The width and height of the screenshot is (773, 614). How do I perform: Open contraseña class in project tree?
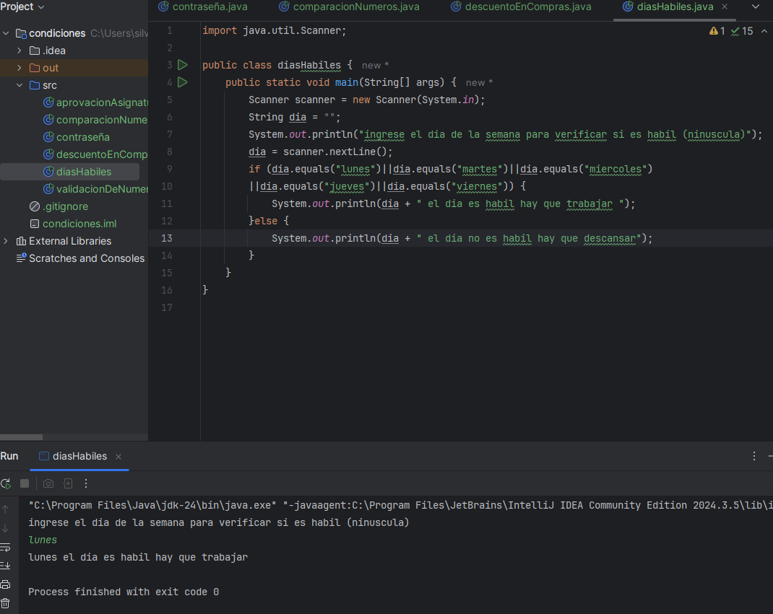(77, 137)
